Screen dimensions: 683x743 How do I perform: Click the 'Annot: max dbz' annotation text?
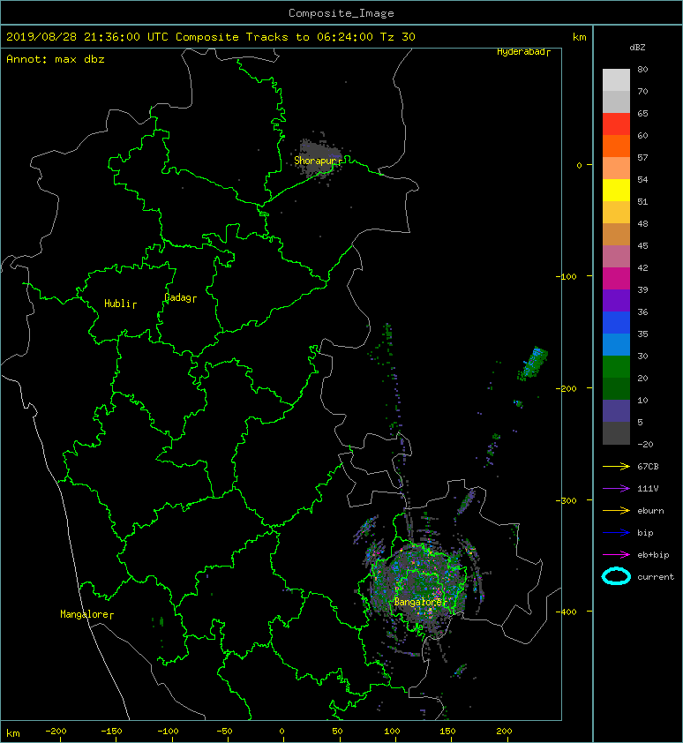[x=56, y=59]
